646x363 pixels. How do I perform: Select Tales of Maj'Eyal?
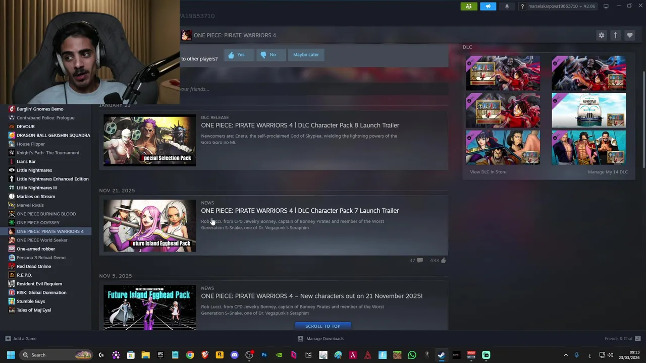point(34,310)
